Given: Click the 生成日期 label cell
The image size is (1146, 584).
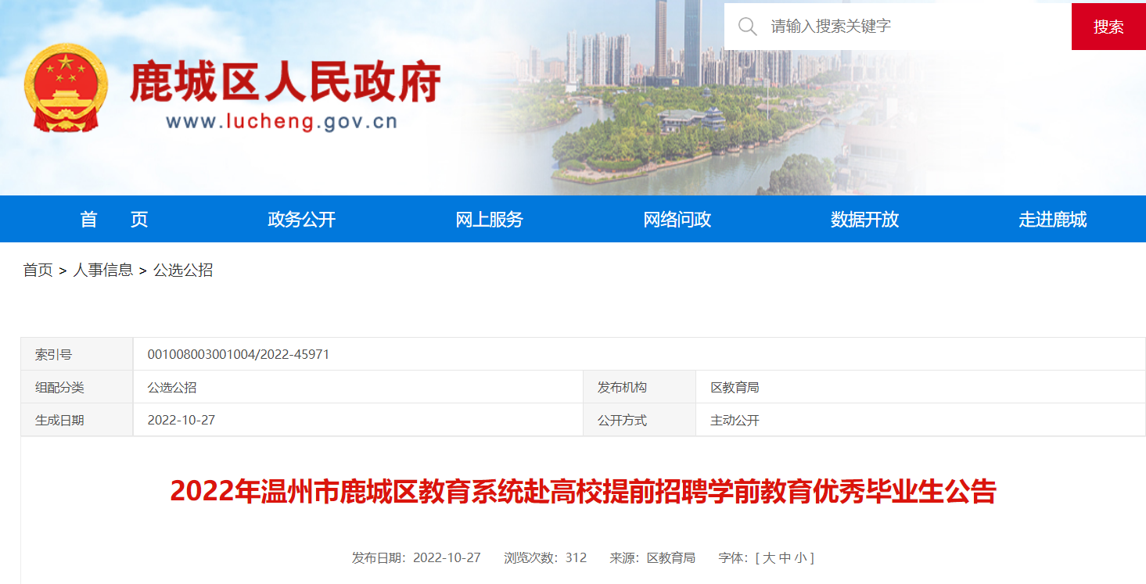Looking at the screenshot, I should coord(77,421).
